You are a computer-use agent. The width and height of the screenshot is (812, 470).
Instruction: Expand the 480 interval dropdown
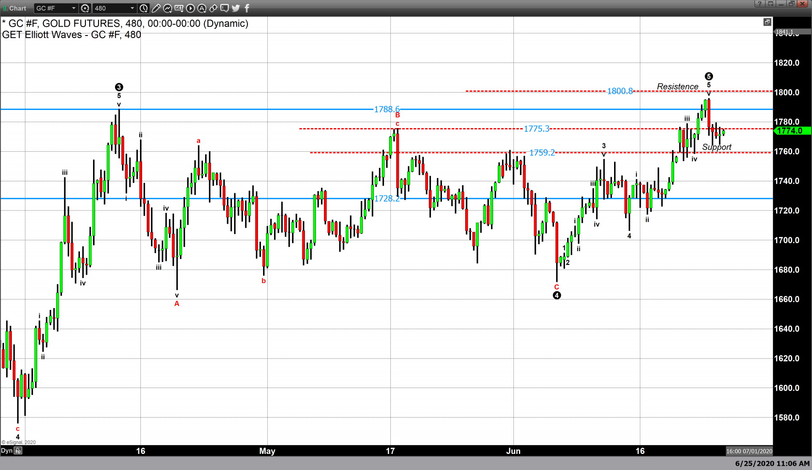114,8
